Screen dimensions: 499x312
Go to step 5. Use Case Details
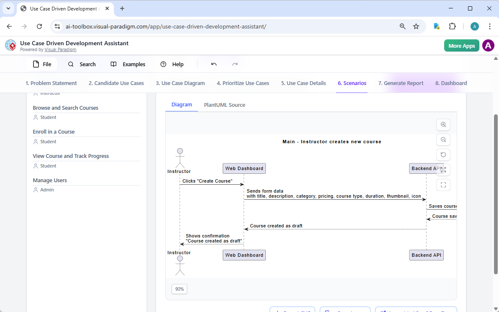303,83
